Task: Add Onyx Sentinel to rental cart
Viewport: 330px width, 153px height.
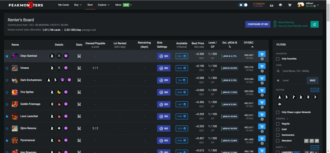Action: [262, 54]
